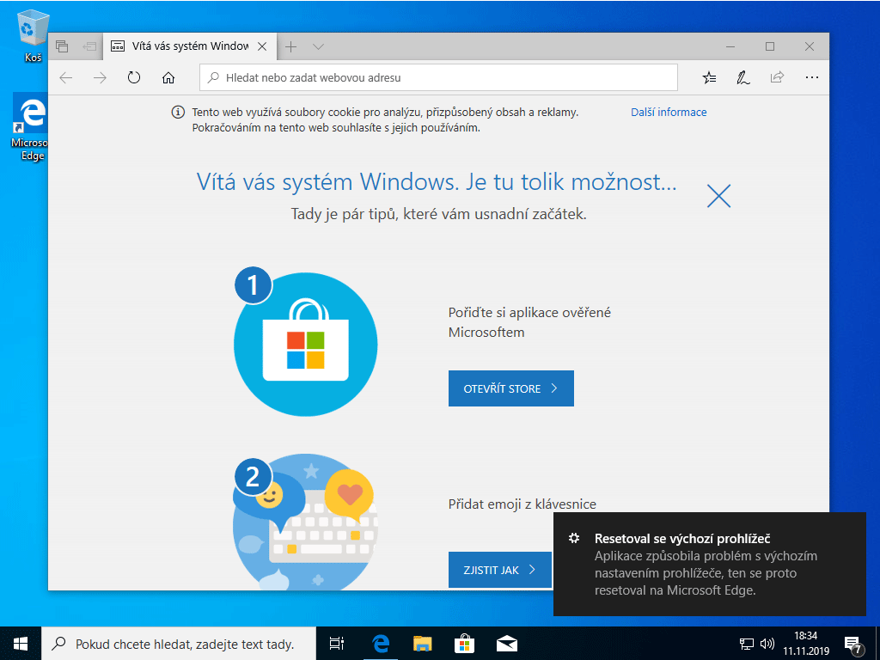
Task: Maximize the Edge window
Action: 769,46
